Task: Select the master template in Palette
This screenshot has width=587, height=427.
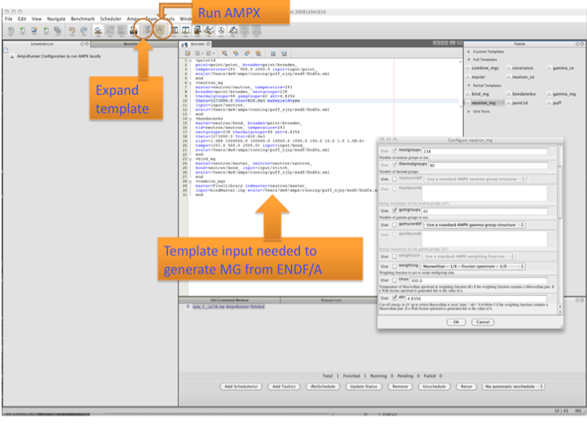Action: (x=476, y=77)
